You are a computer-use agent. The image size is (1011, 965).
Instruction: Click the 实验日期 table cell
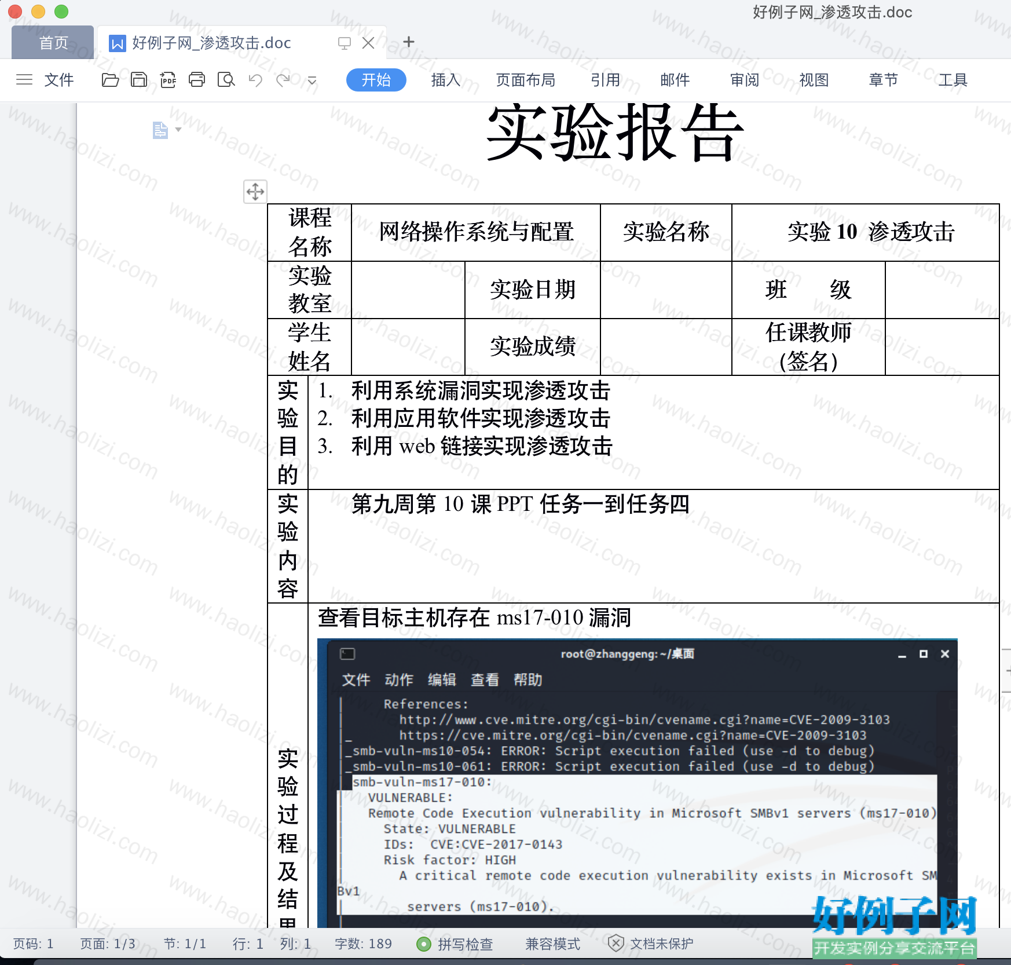click(x=533, y=290)
